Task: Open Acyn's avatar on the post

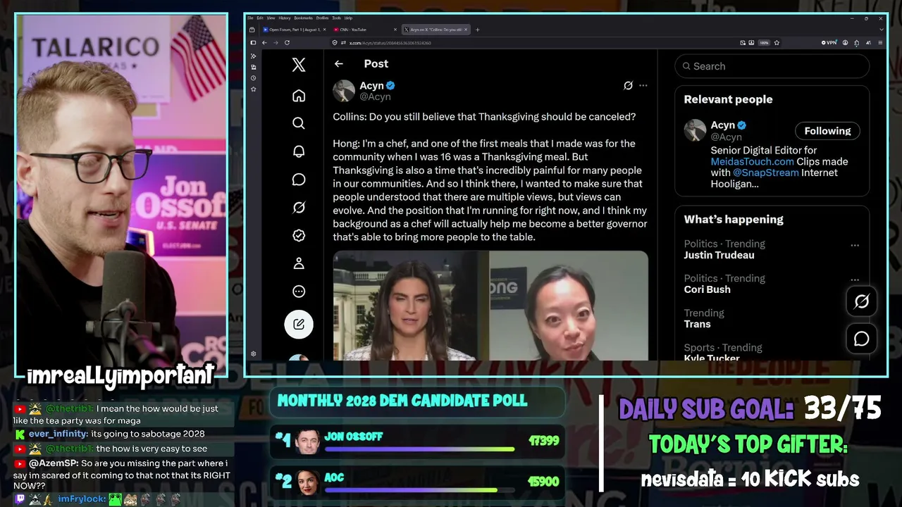Action: tap(344, 91)
